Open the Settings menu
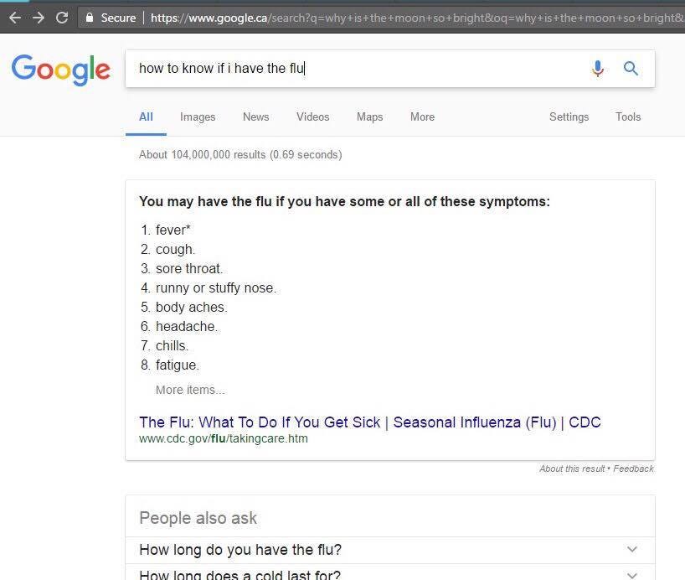The width and height of the screenshot is (685, 580). click(x=569, y=117)
